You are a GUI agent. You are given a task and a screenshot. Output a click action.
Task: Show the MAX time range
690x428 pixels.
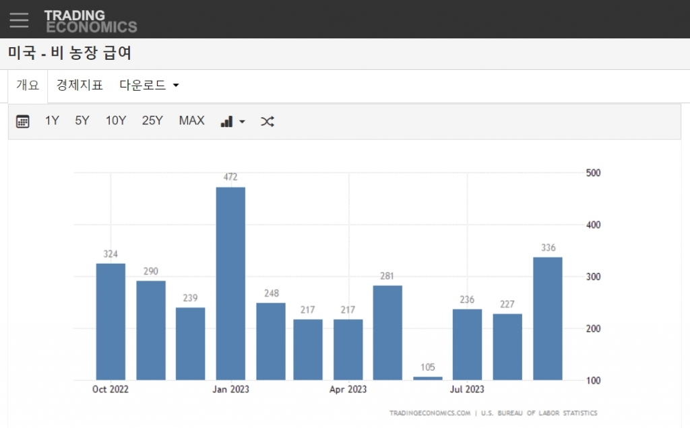click(191, 121)
